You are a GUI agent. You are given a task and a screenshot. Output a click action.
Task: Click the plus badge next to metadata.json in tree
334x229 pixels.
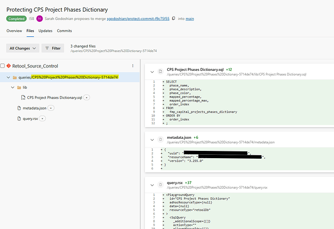pyautogui.click(x=51, y=108)
